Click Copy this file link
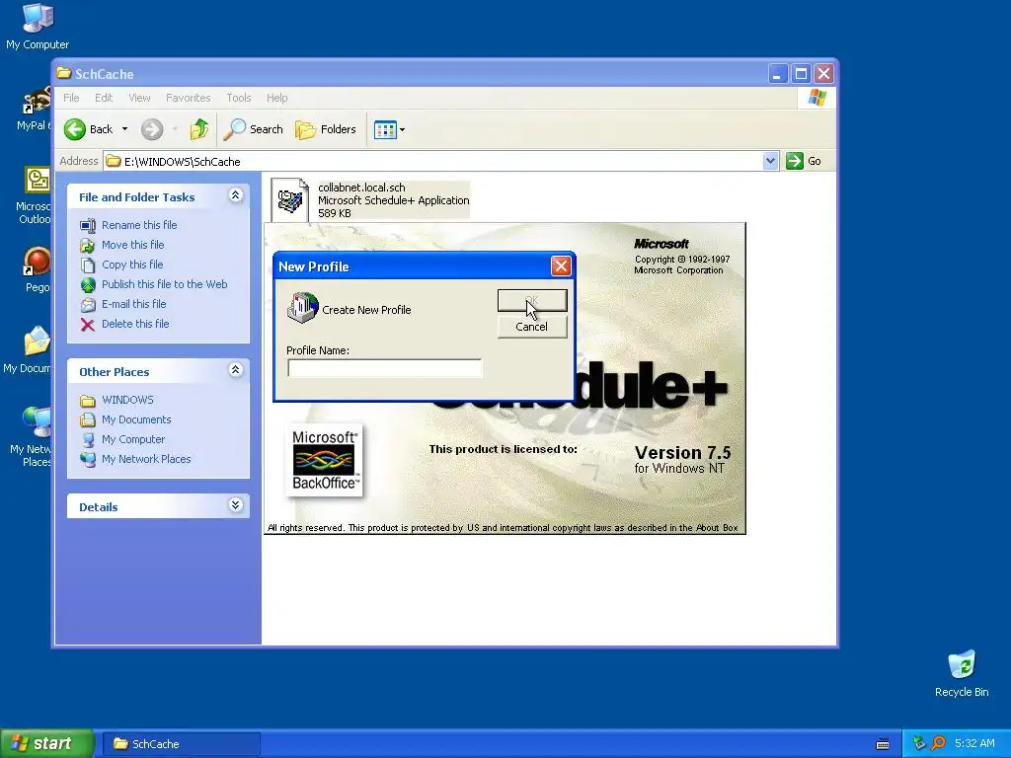Screen dimensions: 1011x758 (132, 265)
